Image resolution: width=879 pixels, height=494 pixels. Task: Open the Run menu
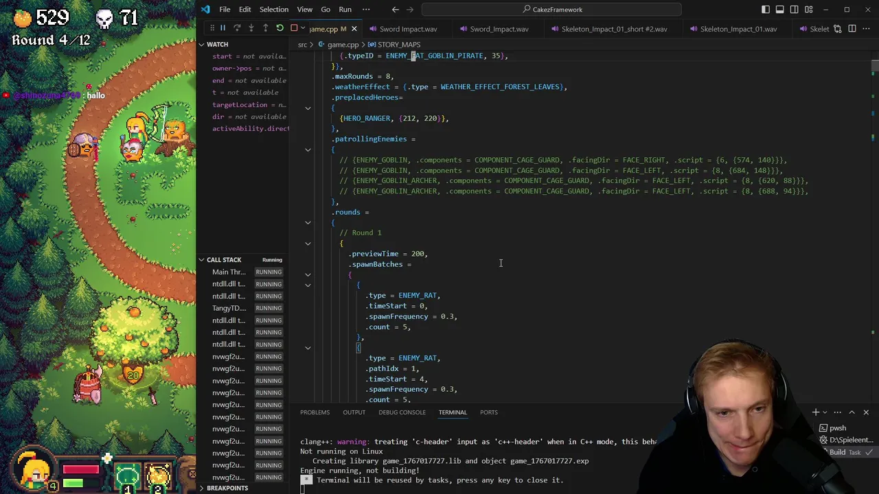pyautogui.click(x=345, y=10)
